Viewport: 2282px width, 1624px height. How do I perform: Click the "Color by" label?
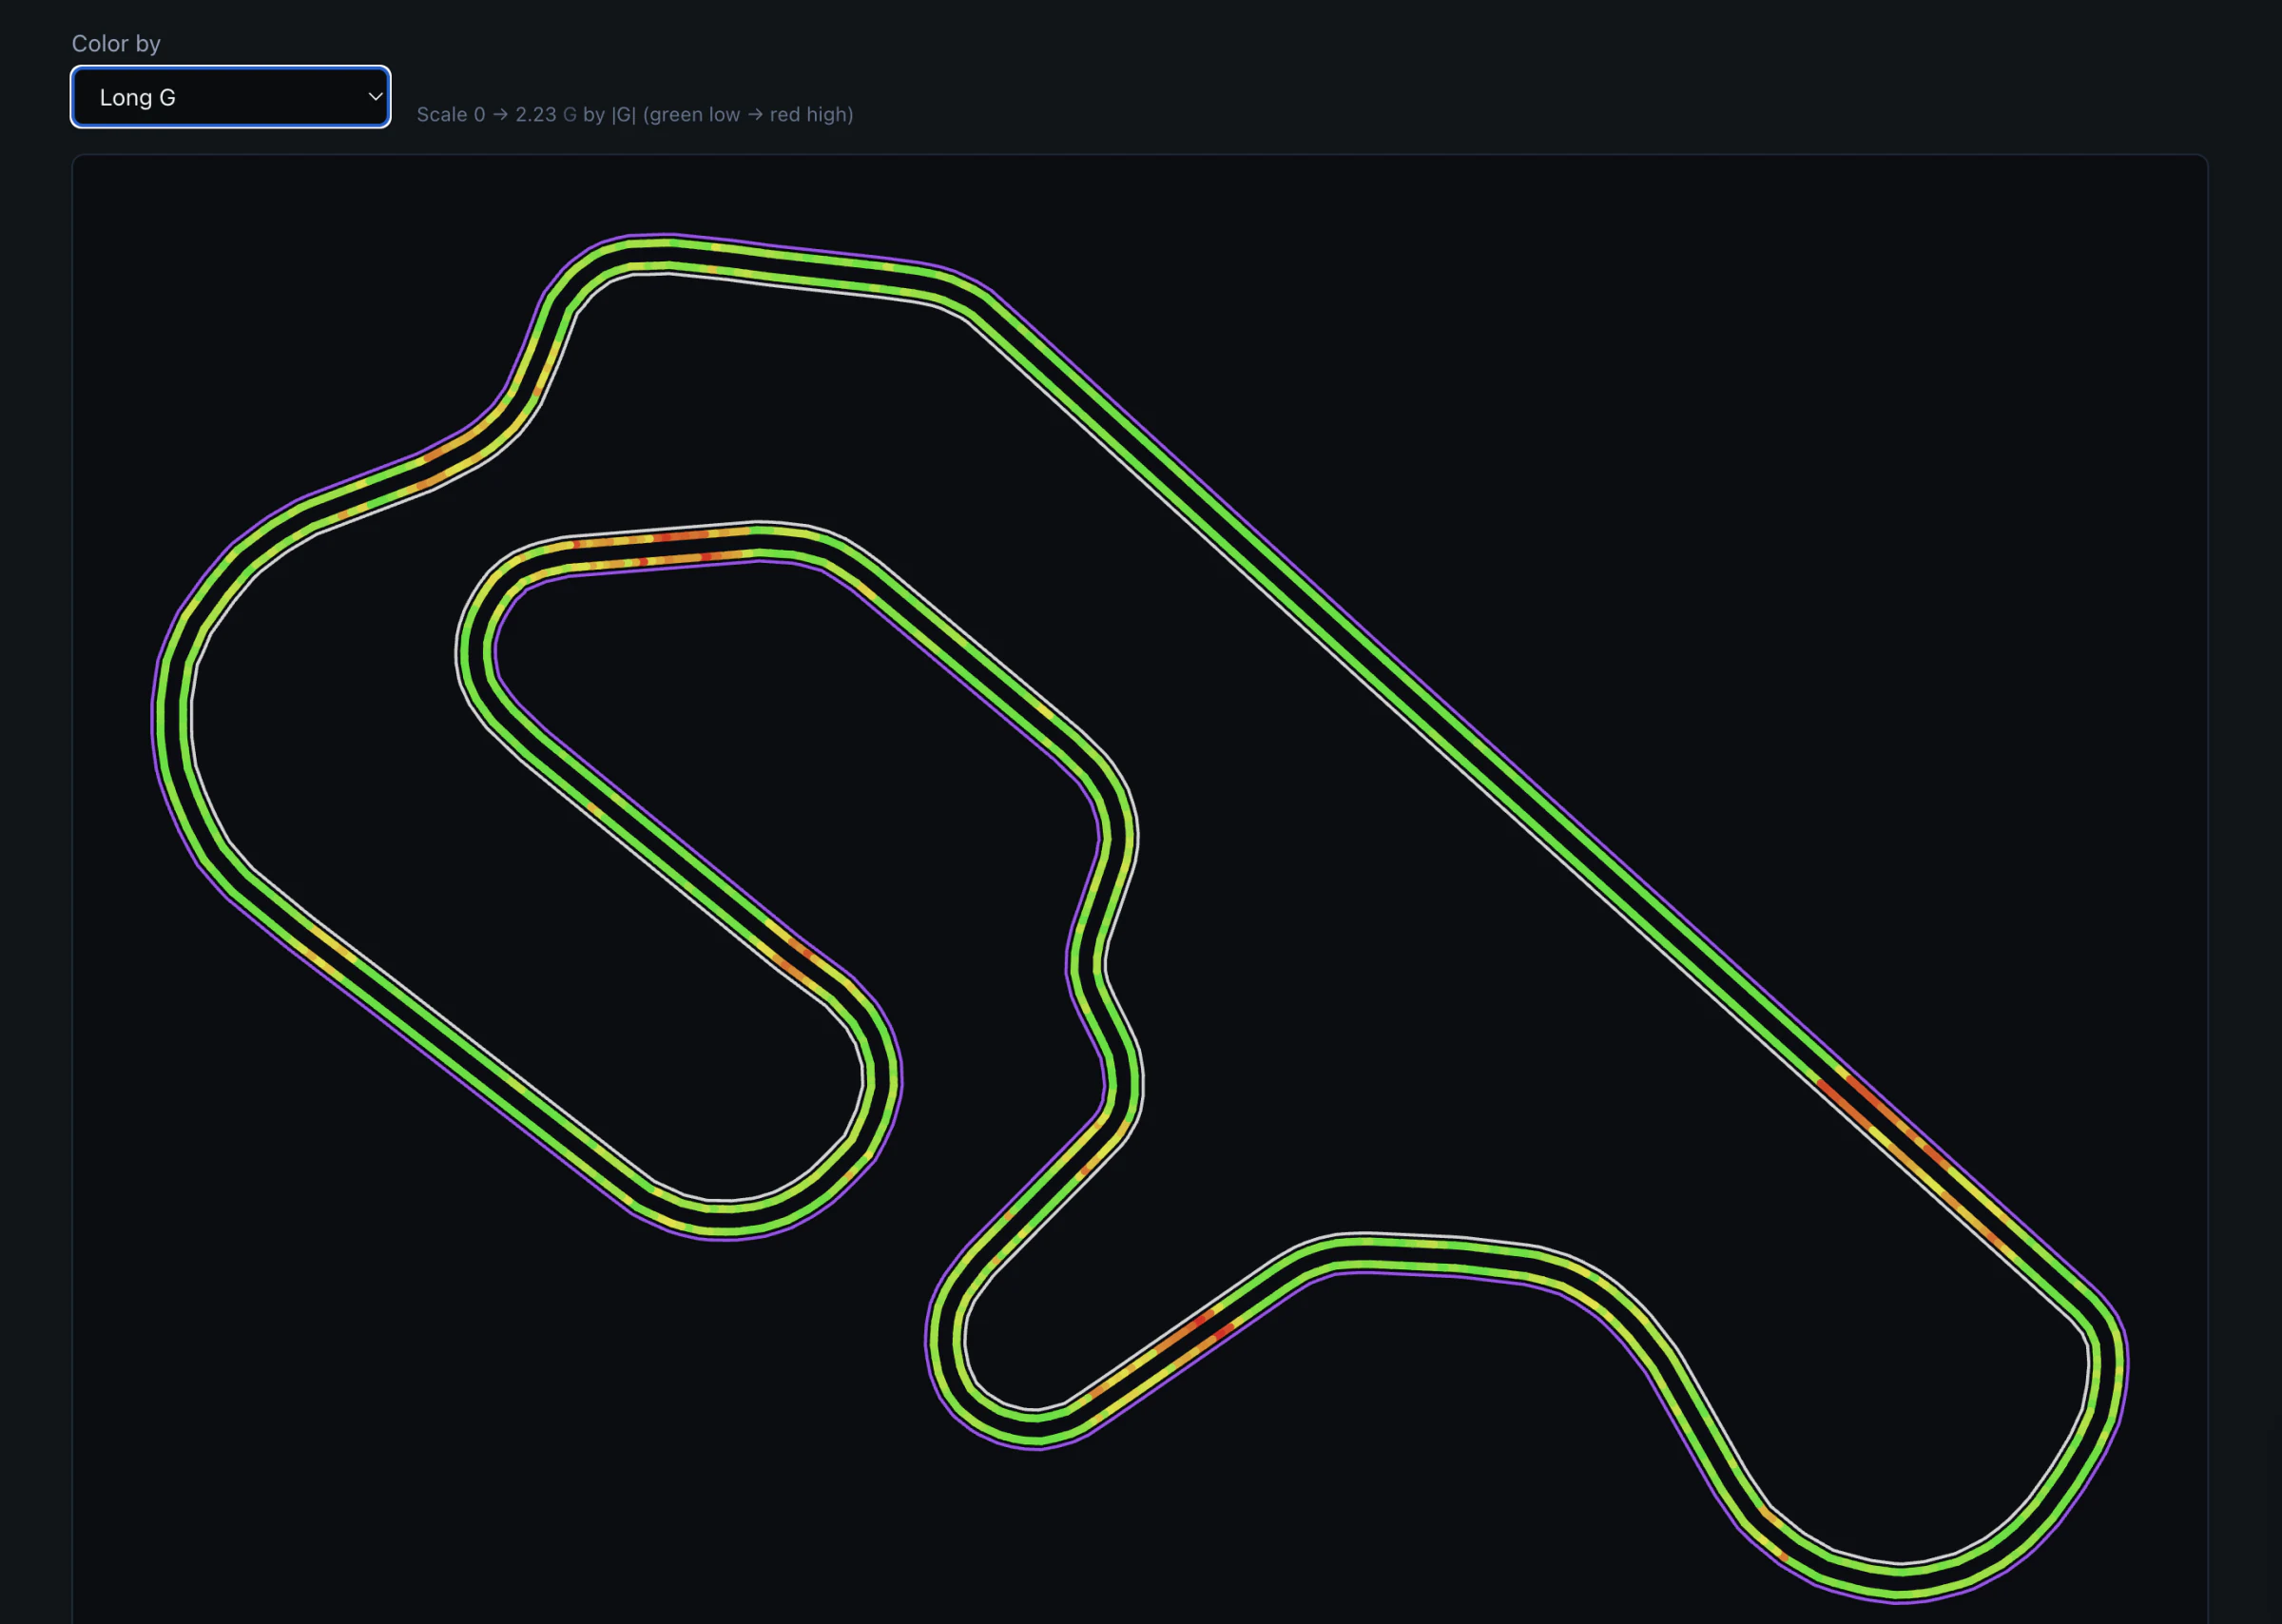(116, 43)
